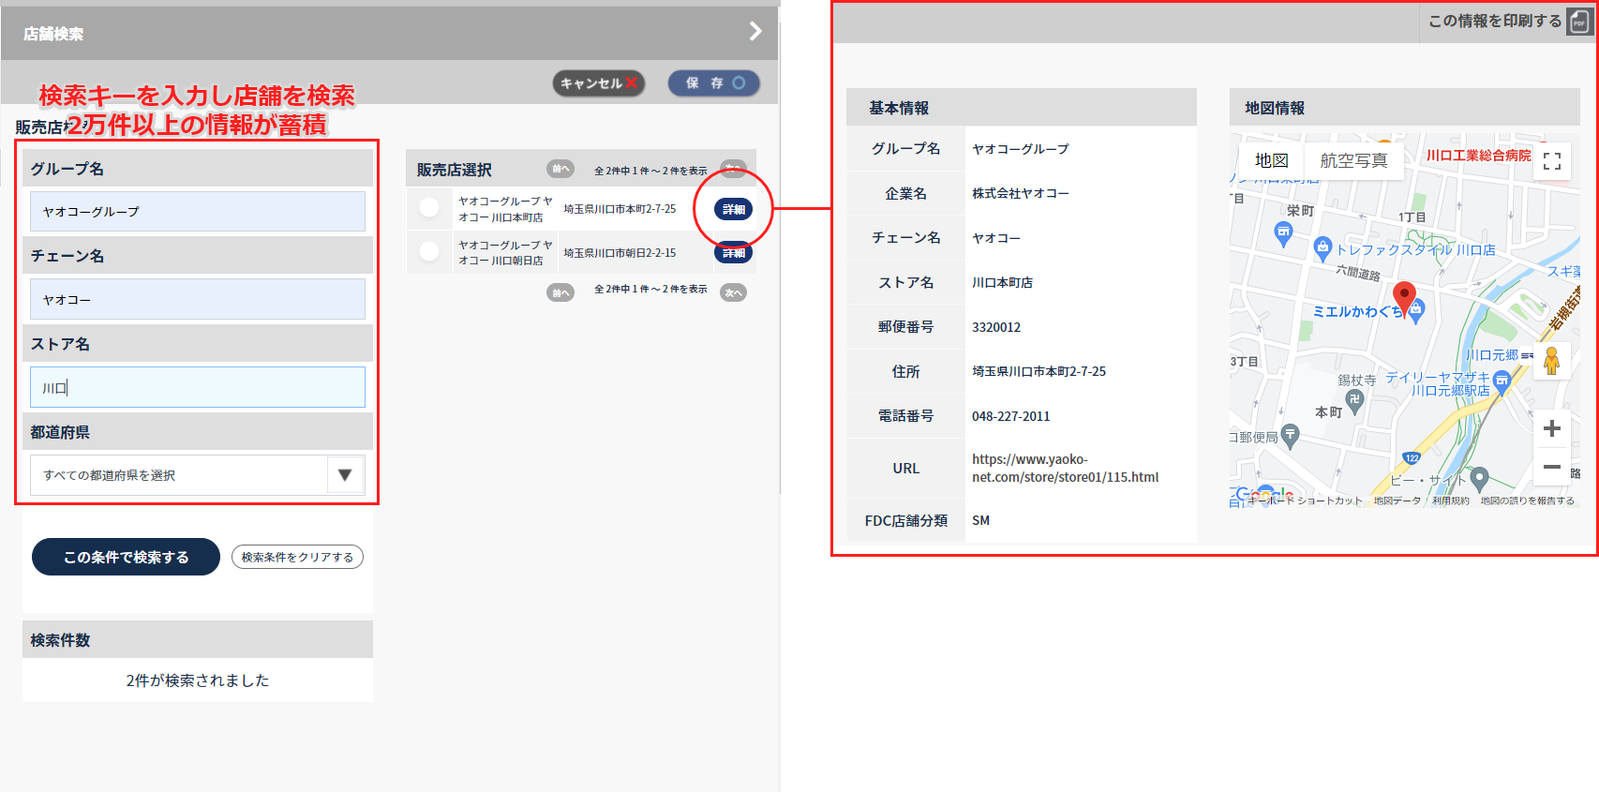
Task: Click the グループ名 input field
Action: pos(198,212)
